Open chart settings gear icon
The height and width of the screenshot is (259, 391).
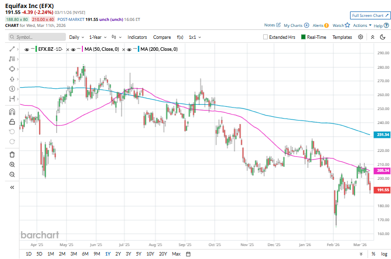[x=361, y=37]
